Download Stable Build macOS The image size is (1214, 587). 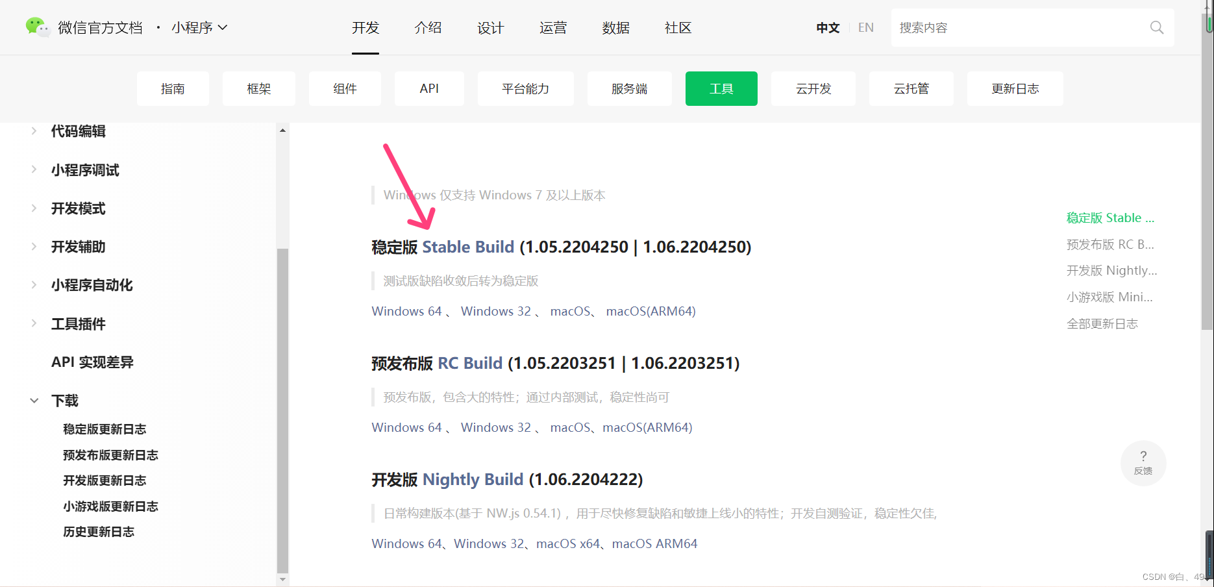coord(570,311)
